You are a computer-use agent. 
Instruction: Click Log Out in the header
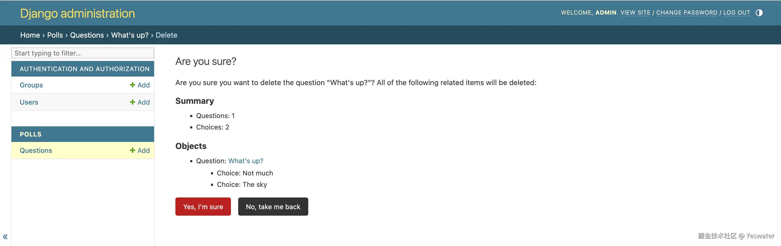tap(736, 13)
